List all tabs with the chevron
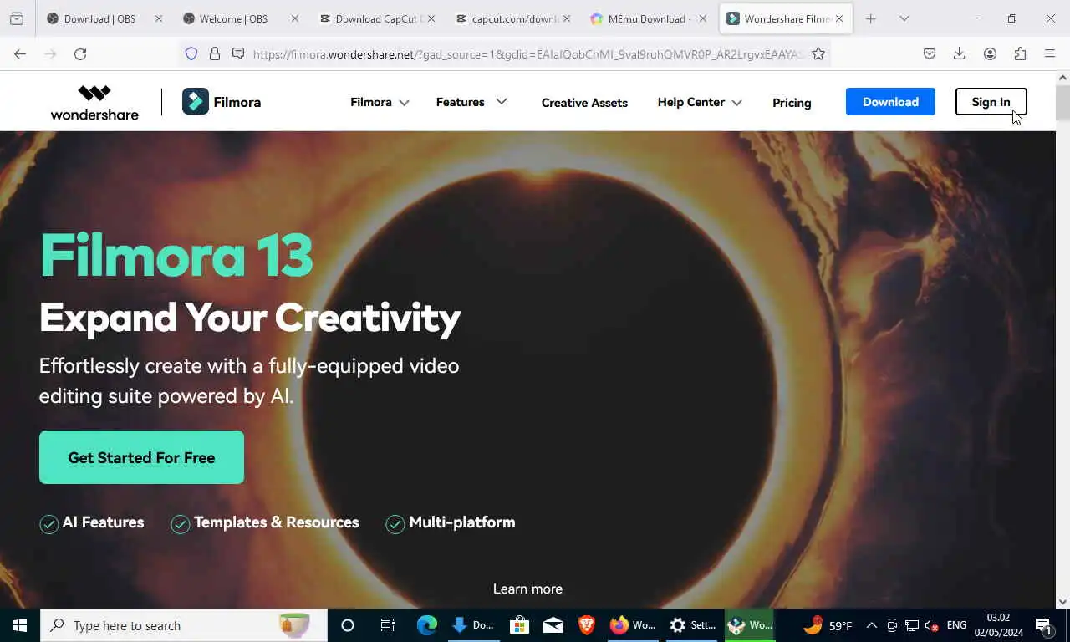1070x642 pixels. [x=904, y=18]
